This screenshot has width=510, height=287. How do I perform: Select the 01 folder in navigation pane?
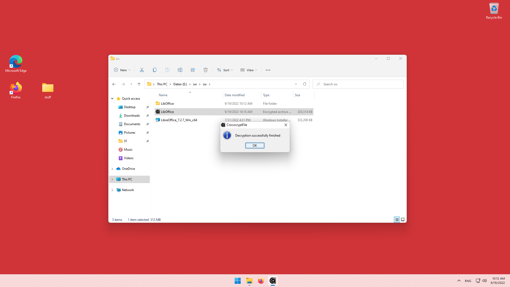tap(125, 141)
